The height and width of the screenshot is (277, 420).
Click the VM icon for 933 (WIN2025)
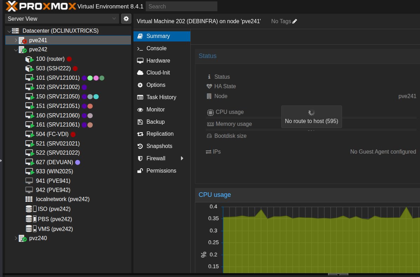[x=30, y=172]
